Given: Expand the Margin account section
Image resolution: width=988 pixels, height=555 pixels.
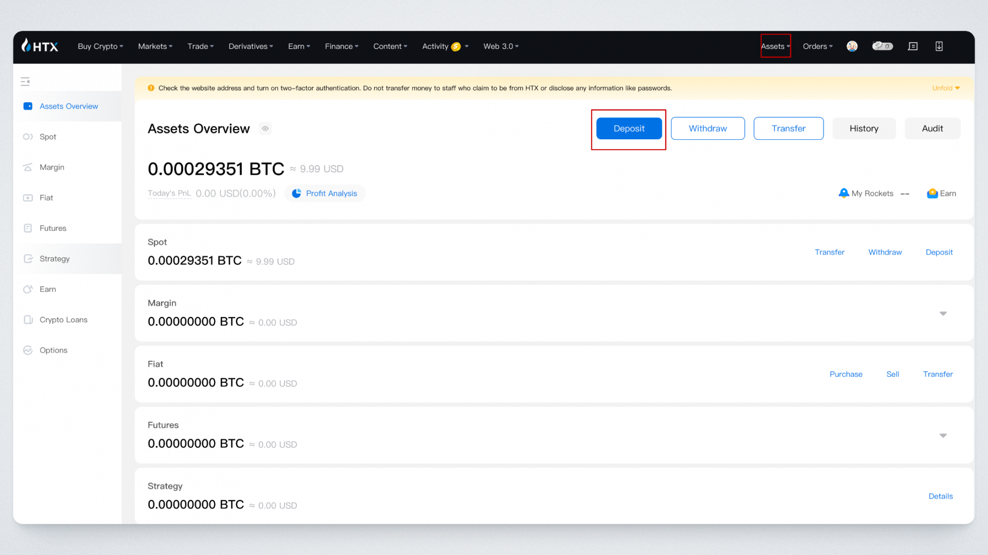Looking at the screenshot, I should coord(943,313).
